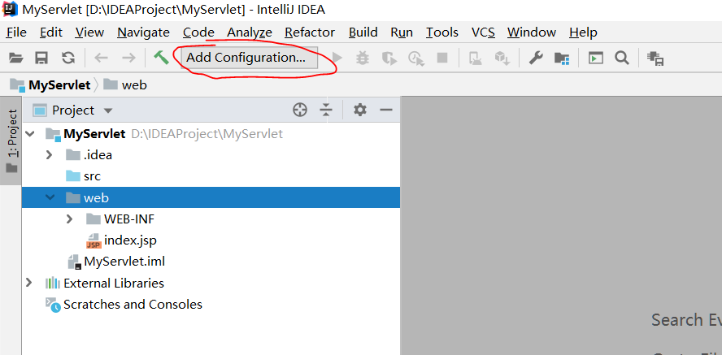Viewport: 722px width, 355px height.
Task: Toggle the 1: Project side tab
Action: click(11, 141)
